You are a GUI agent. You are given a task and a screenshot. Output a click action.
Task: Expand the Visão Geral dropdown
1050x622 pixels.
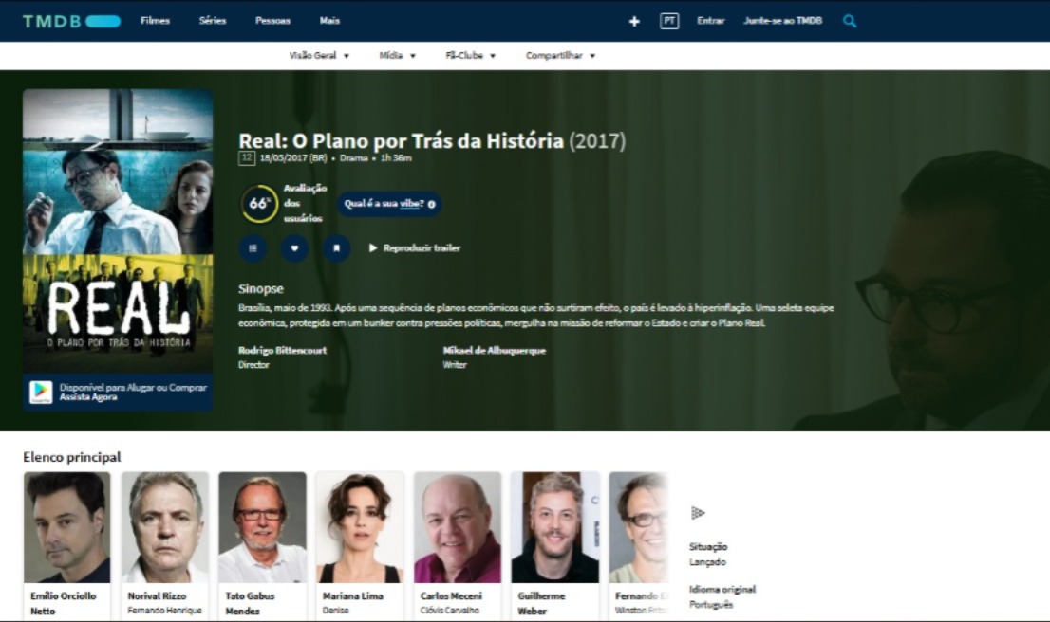point(319,56)
